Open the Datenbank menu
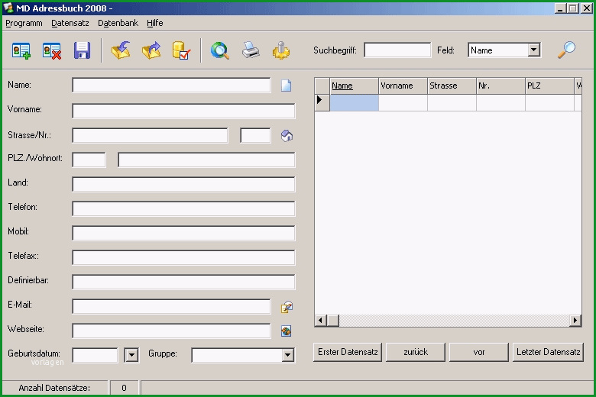 [x=118, y=23]
